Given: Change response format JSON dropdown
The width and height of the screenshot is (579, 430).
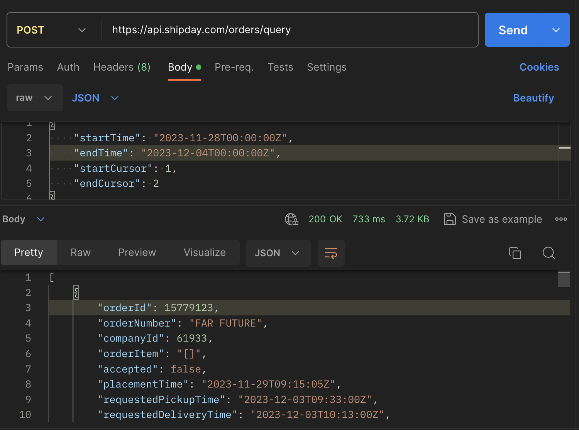Looking at the screenshot, I should tap(278, 253).
